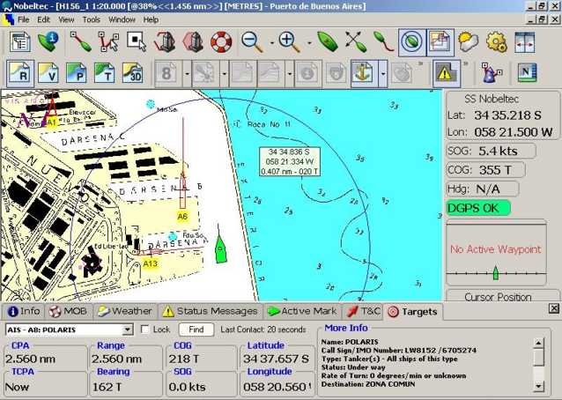This screenshot has height=400, width=562.
Task: Click the 'No Active Waypoint' text
Action: tap(495, 249)
